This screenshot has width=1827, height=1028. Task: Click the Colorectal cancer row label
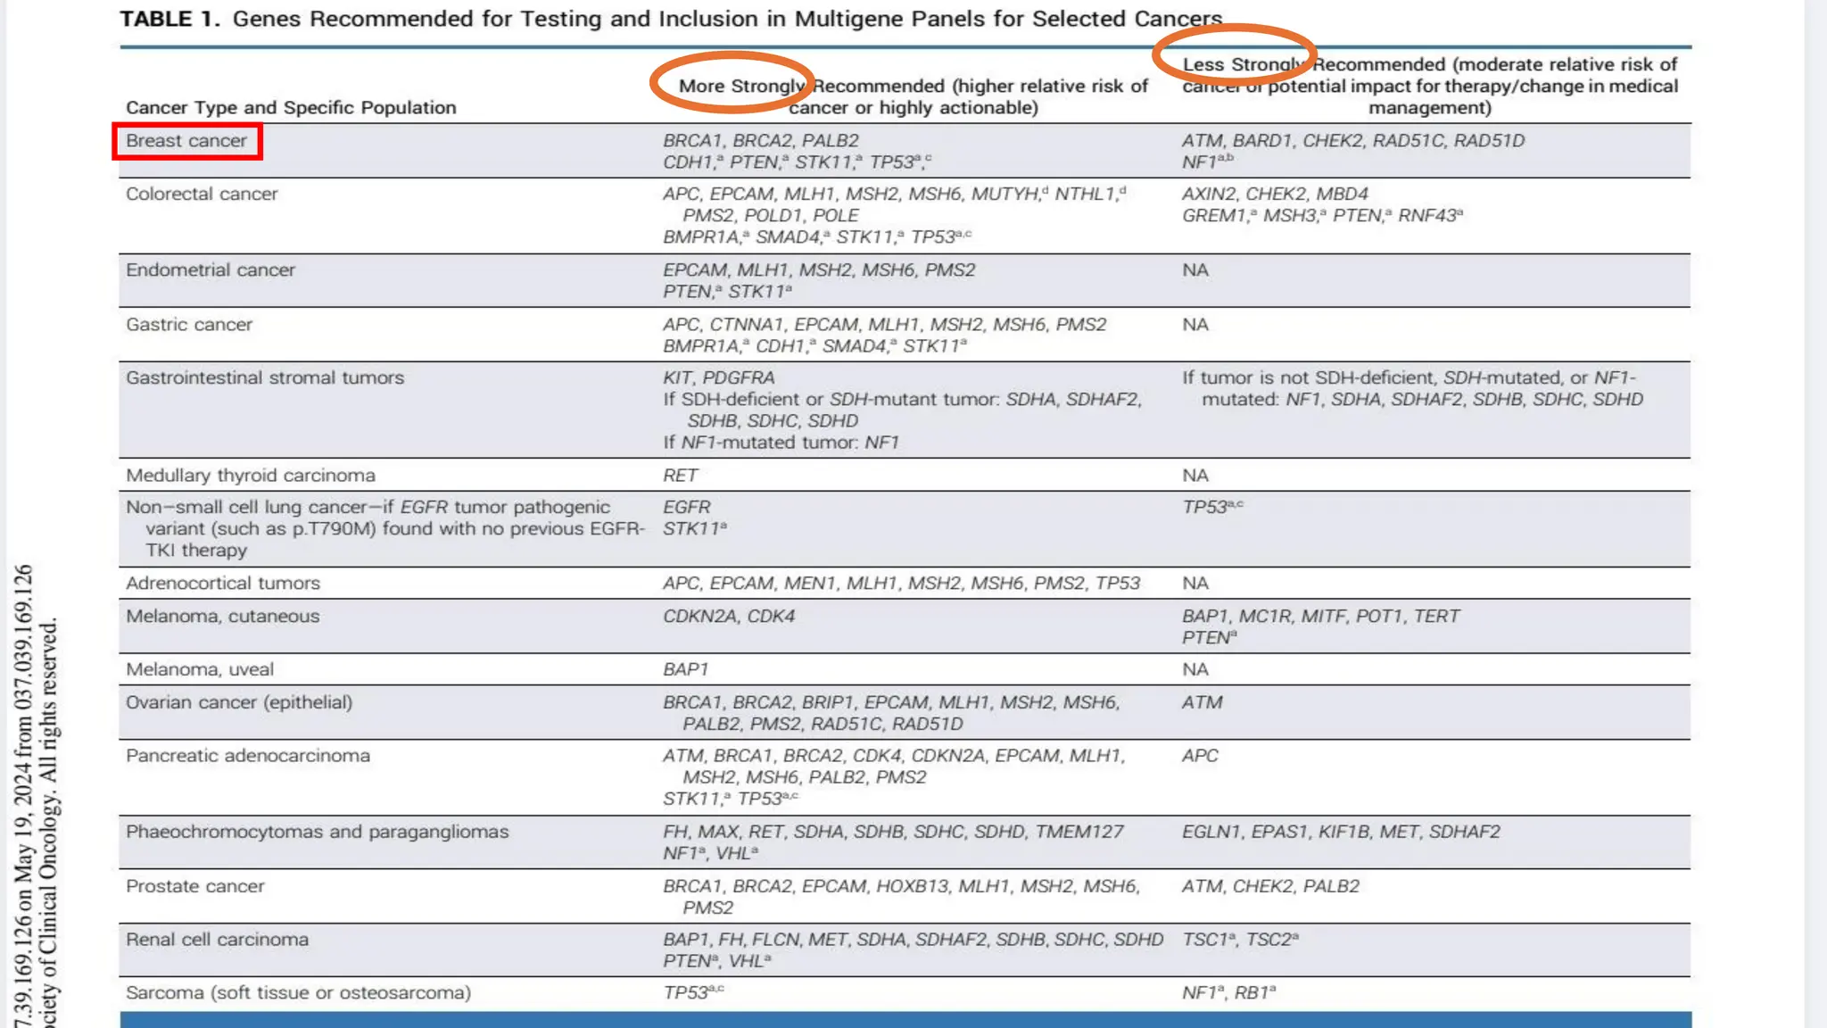pos(202,195)
